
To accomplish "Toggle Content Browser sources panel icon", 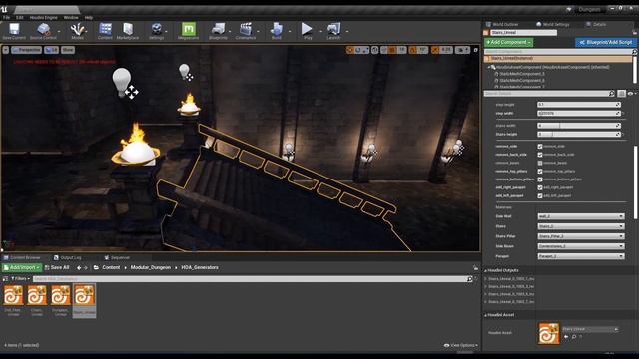I will [5, 279].
